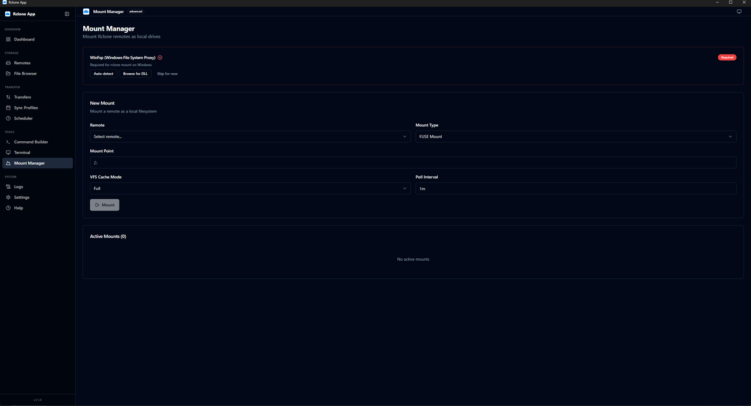Image resolution: width=751 pixels, height=406 pixels.
Task: Click the advanced badge in the header
Action: (x=136, y=11)
